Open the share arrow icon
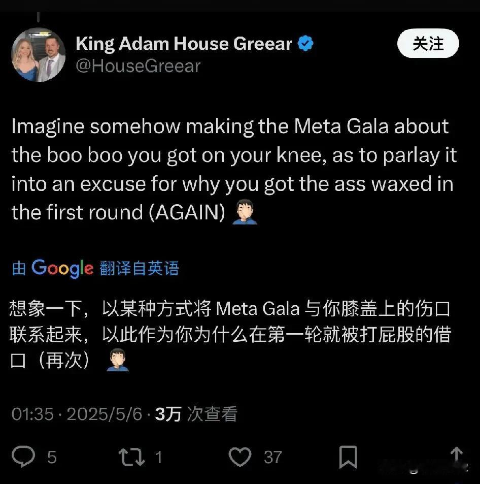Viewport: 480px width, 484px height. (457, 458)
